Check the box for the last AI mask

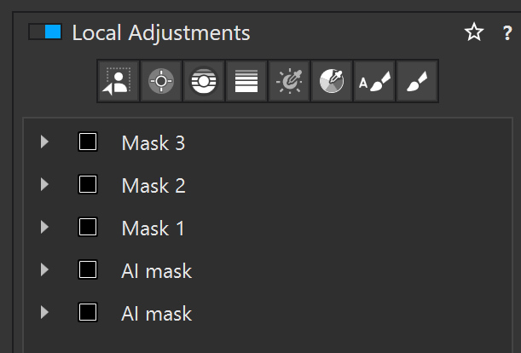click(88, 313)
